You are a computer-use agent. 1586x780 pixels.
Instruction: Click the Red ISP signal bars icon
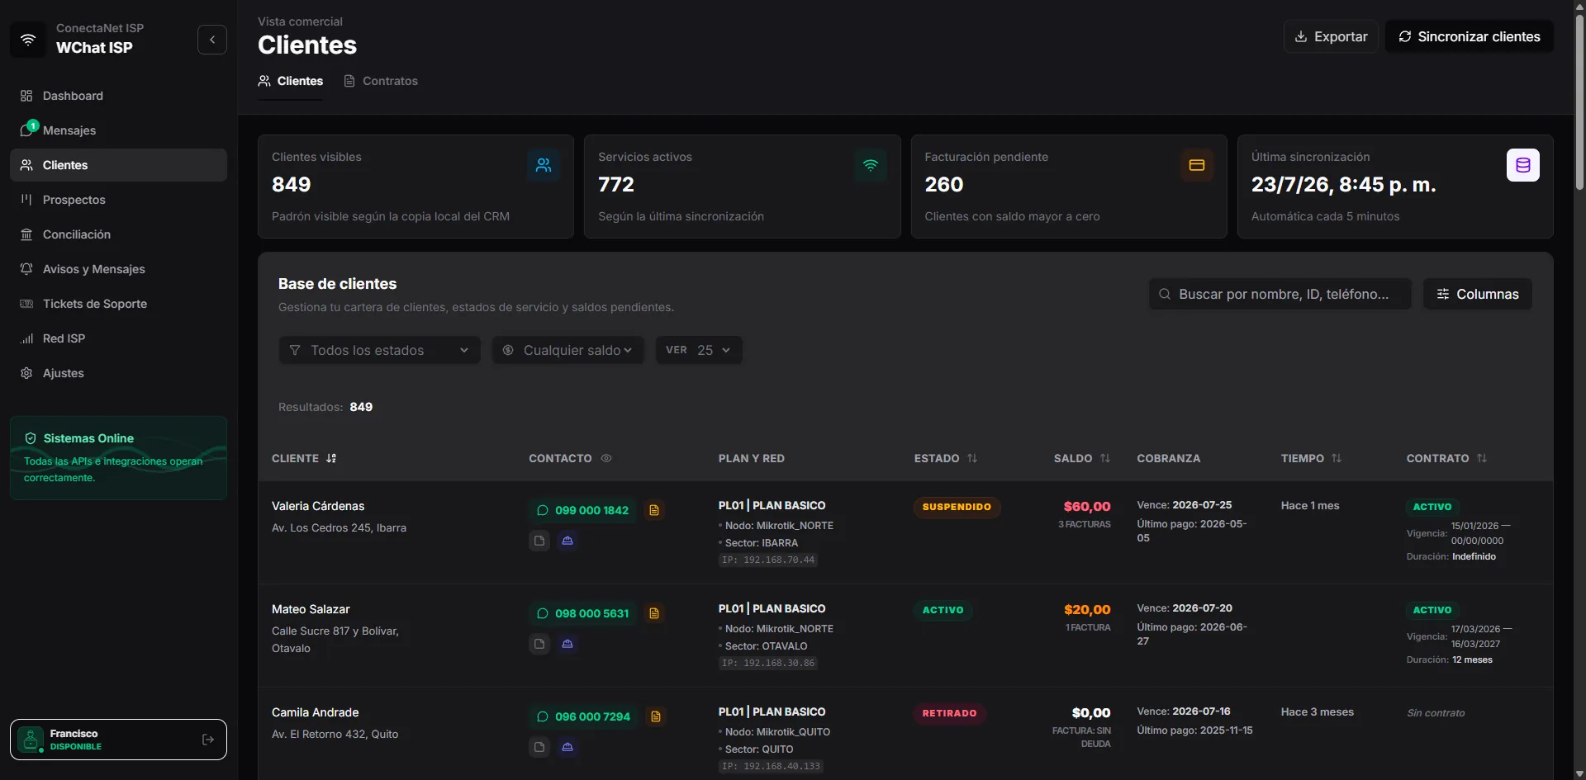[26, 338]
